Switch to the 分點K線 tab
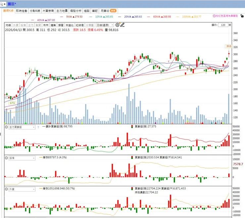Viewport: 245px width, 218px height. click(x=35, y=11)
